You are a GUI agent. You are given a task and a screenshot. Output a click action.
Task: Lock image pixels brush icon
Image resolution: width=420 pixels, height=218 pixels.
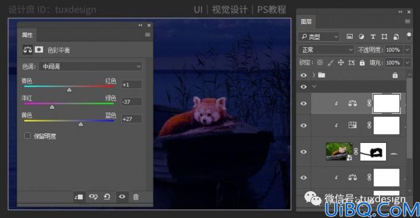coord(331,63)
